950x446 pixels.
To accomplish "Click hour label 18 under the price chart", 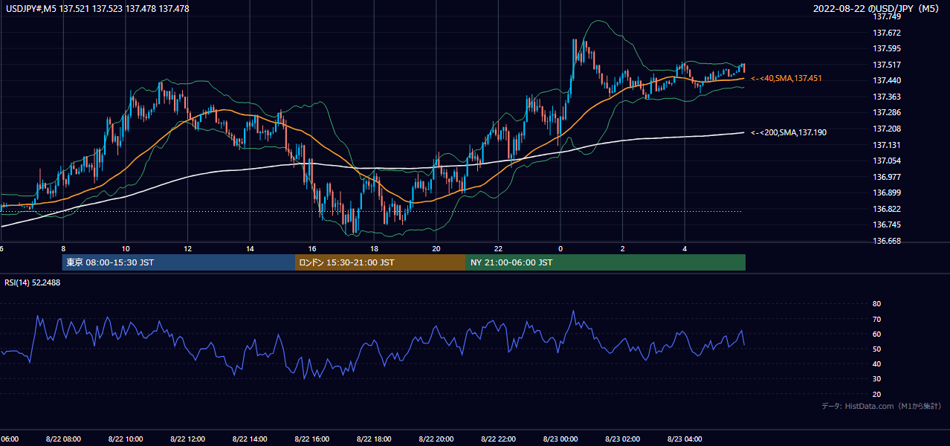I will click(374, 248).
